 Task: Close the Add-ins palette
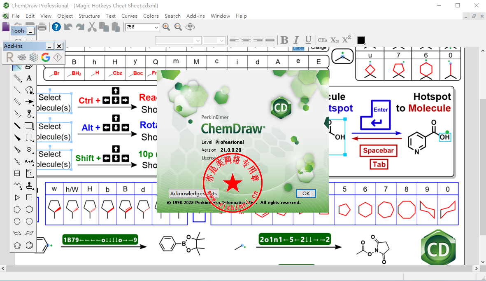59,46
